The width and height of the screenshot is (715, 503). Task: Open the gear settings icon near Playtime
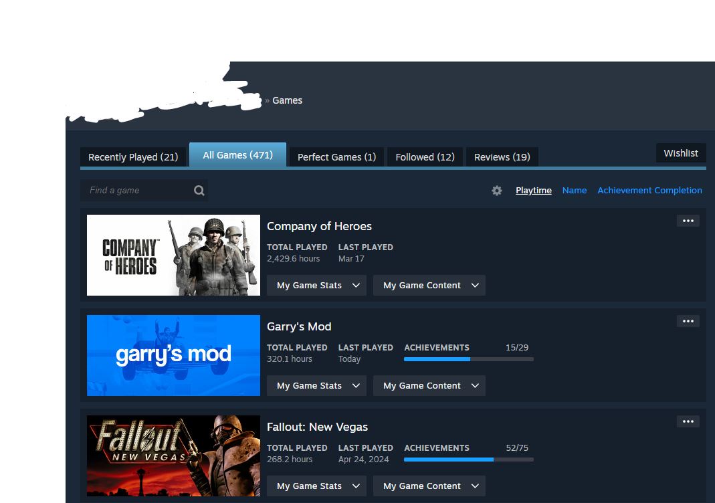(496, 191)
